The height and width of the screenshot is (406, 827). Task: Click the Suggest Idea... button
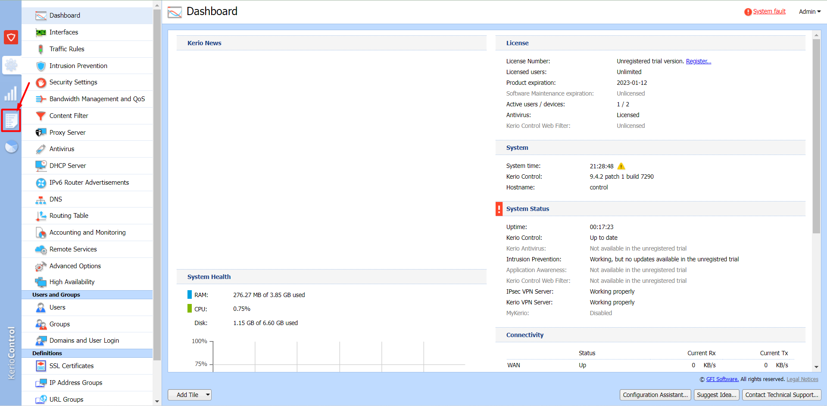[717, 395]
